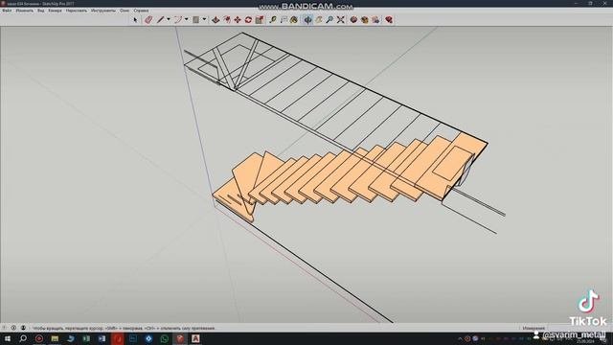This screenshot has width=613, height=345.
Task: Expand the Arc tool dropdown arrow
Action: pyautogui.click(x=186, y=19)
